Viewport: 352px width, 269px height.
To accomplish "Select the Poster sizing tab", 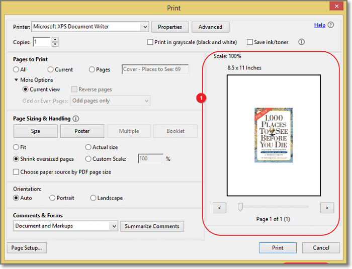I will coord(82,131).
